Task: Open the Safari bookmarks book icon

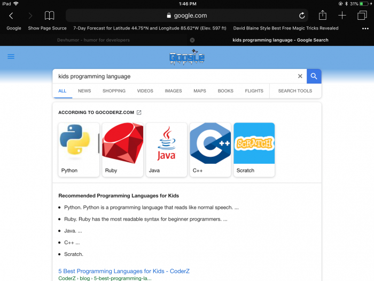Action: tap(49, 16)
